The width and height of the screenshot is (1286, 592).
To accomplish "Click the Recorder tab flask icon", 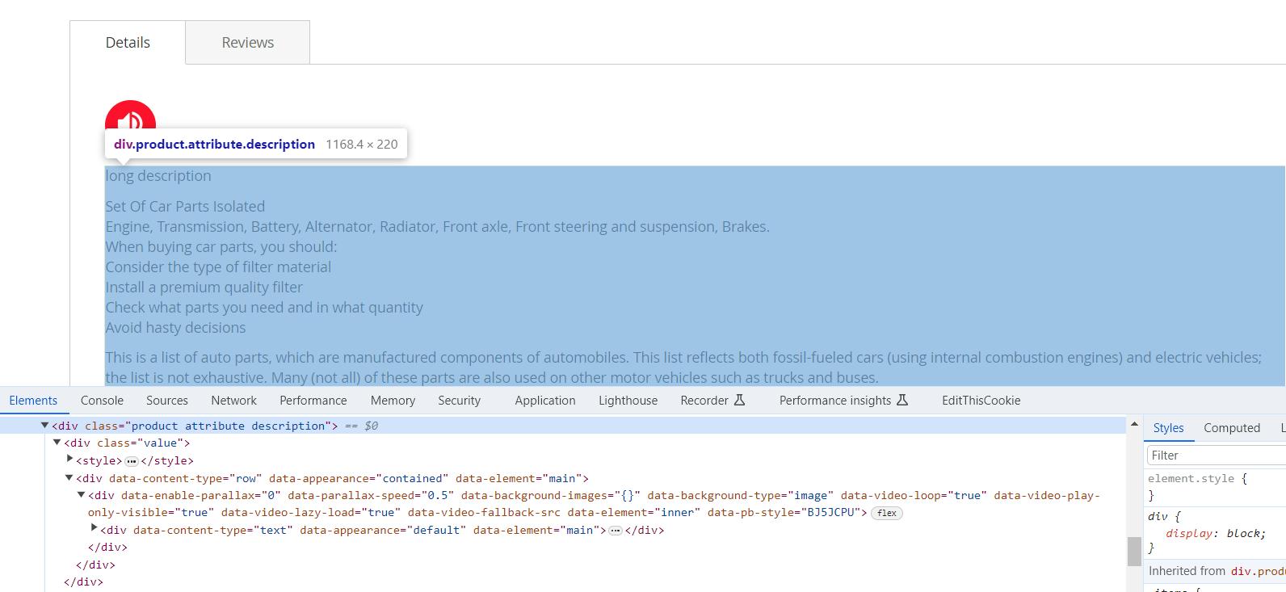I will (739, 401).
